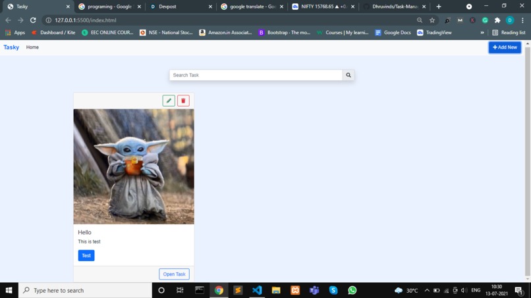Open Chrome three-dot menu
This screenshot has width=531, height=298.
click(522, 20)
